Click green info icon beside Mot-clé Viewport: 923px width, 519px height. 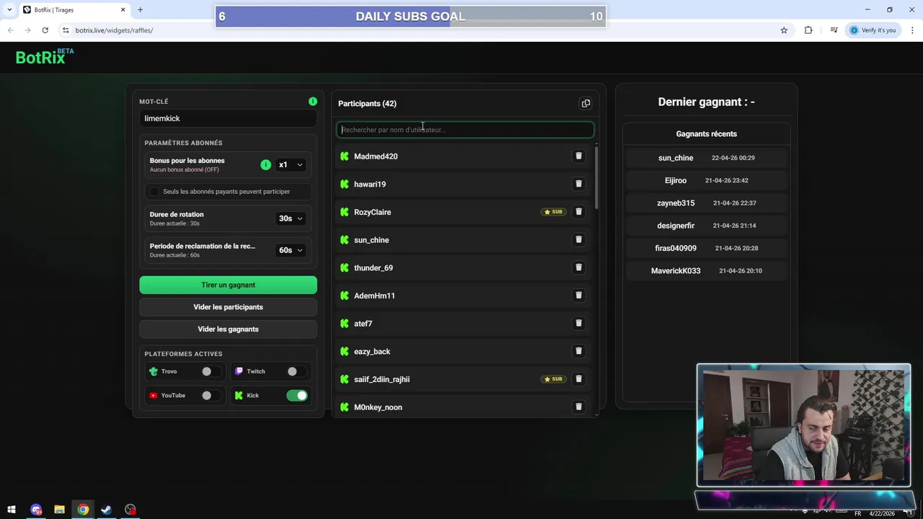313,102
